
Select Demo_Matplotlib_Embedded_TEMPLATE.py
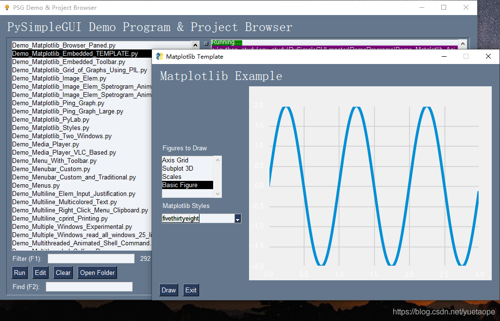(82, 53)
